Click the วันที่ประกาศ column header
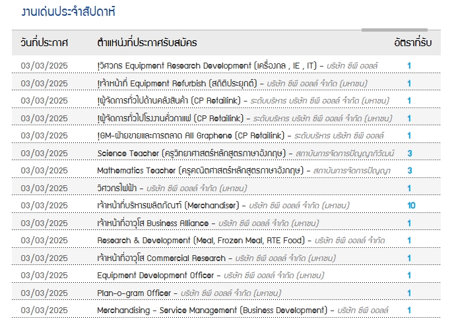 click(44, 43)
